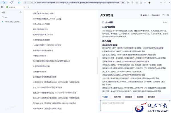Click the play/cursor icon beside address bar
The width and height of the screenshot is (171, 113).
(128, 3)
